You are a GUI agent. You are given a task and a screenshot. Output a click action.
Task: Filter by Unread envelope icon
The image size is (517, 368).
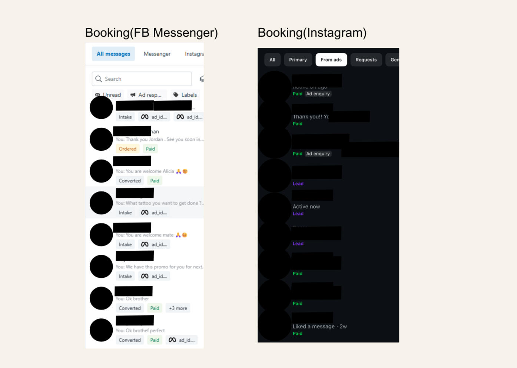coord(97,95)
